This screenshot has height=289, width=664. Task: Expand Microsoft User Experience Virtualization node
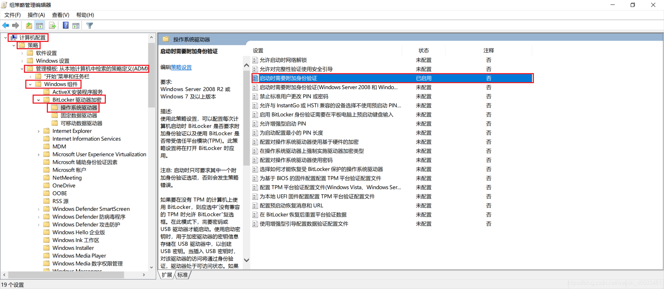click(x=39, y=155)
